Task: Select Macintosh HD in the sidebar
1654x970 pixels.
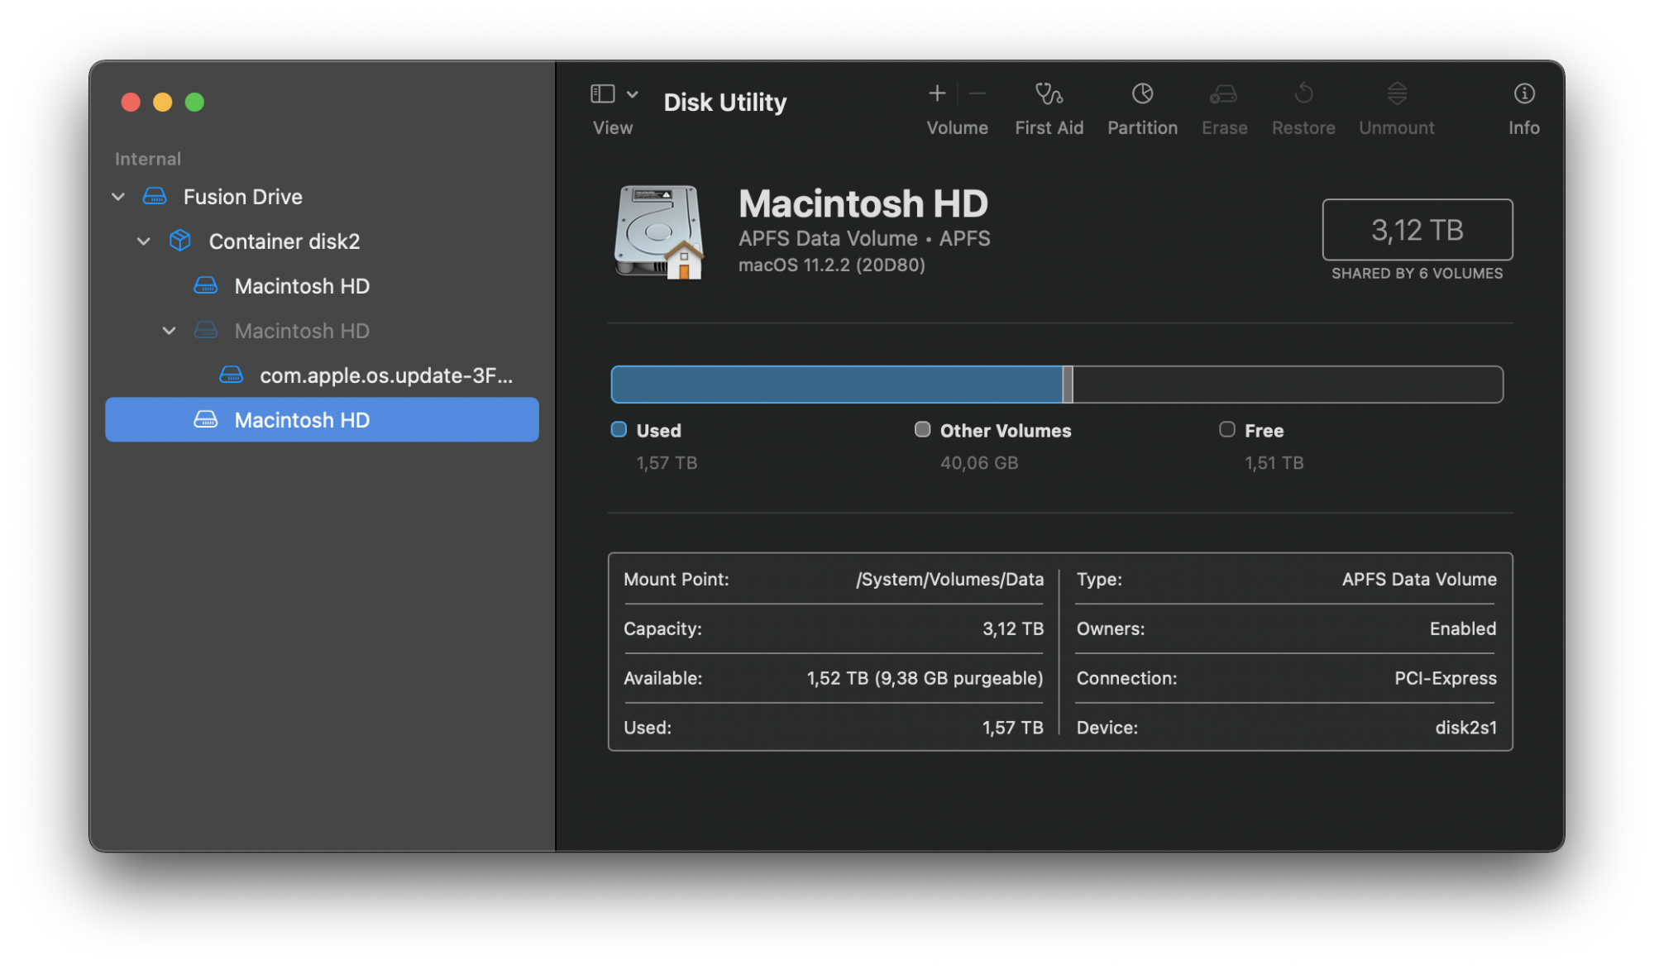Action: click(x=303, y=418)
